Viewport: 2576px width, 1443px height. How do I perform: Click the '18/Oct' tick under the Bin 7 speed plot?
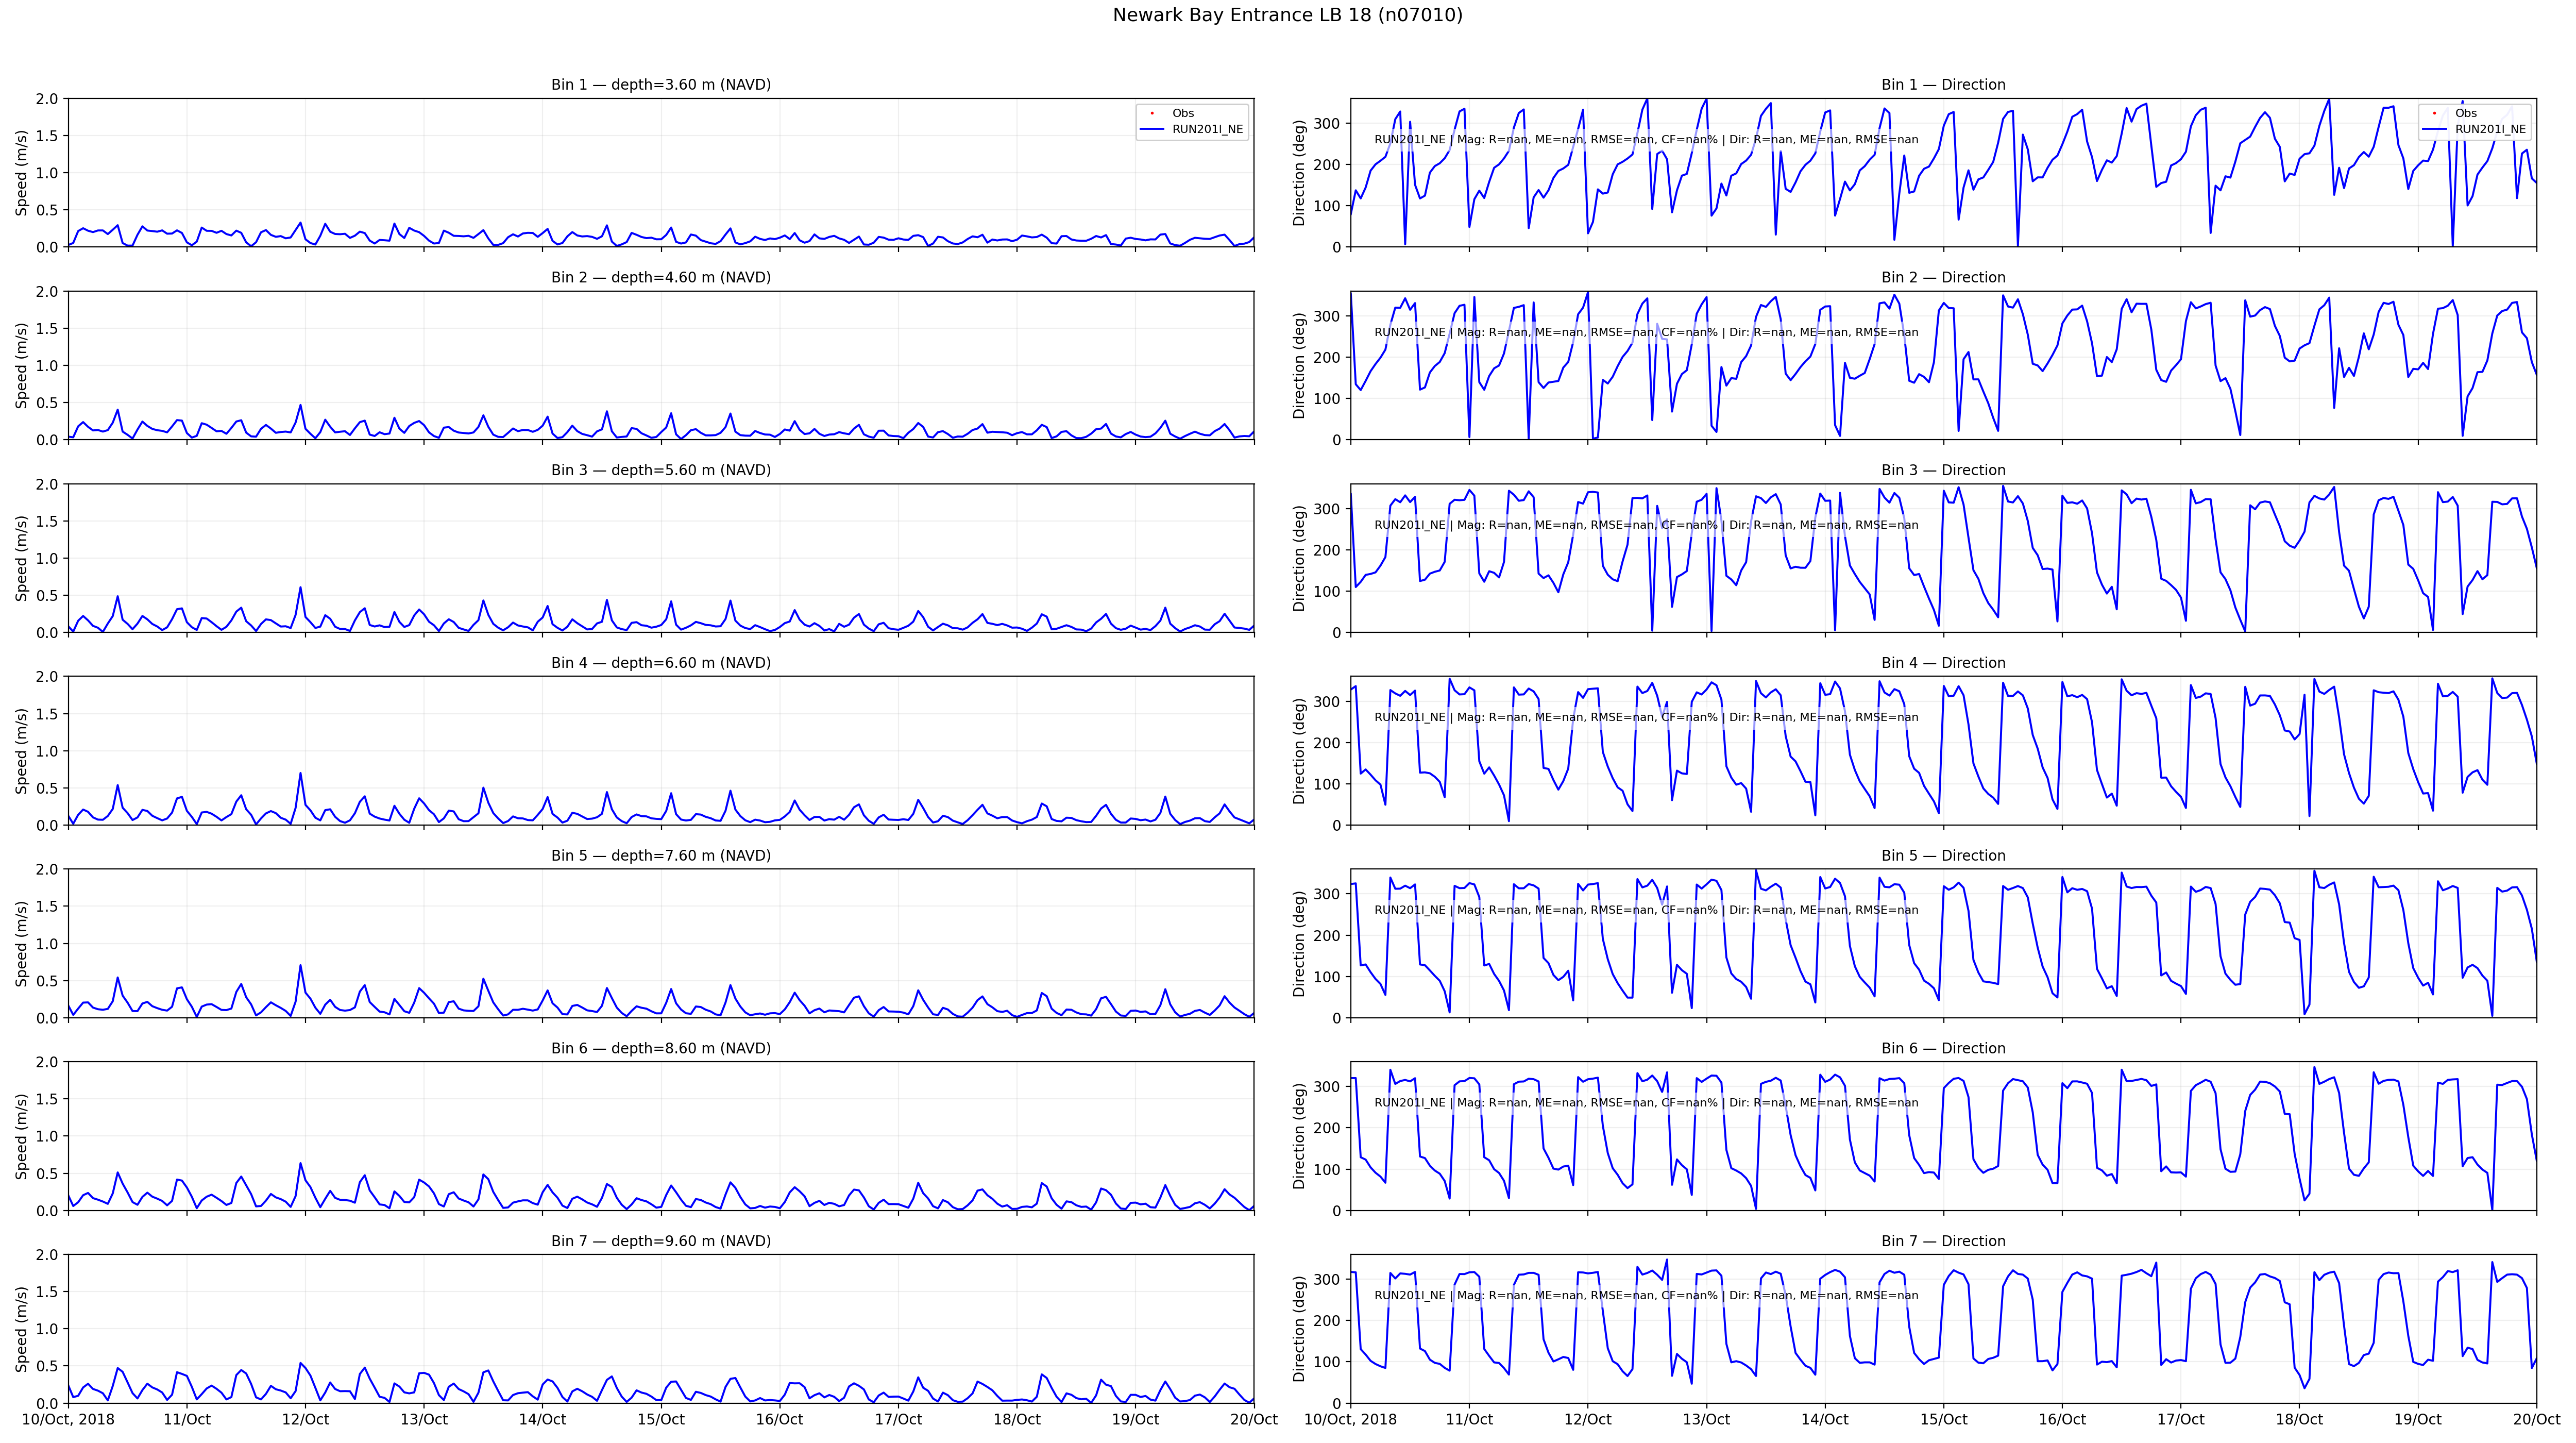pyautogui.click(x=1017, y=1420)
